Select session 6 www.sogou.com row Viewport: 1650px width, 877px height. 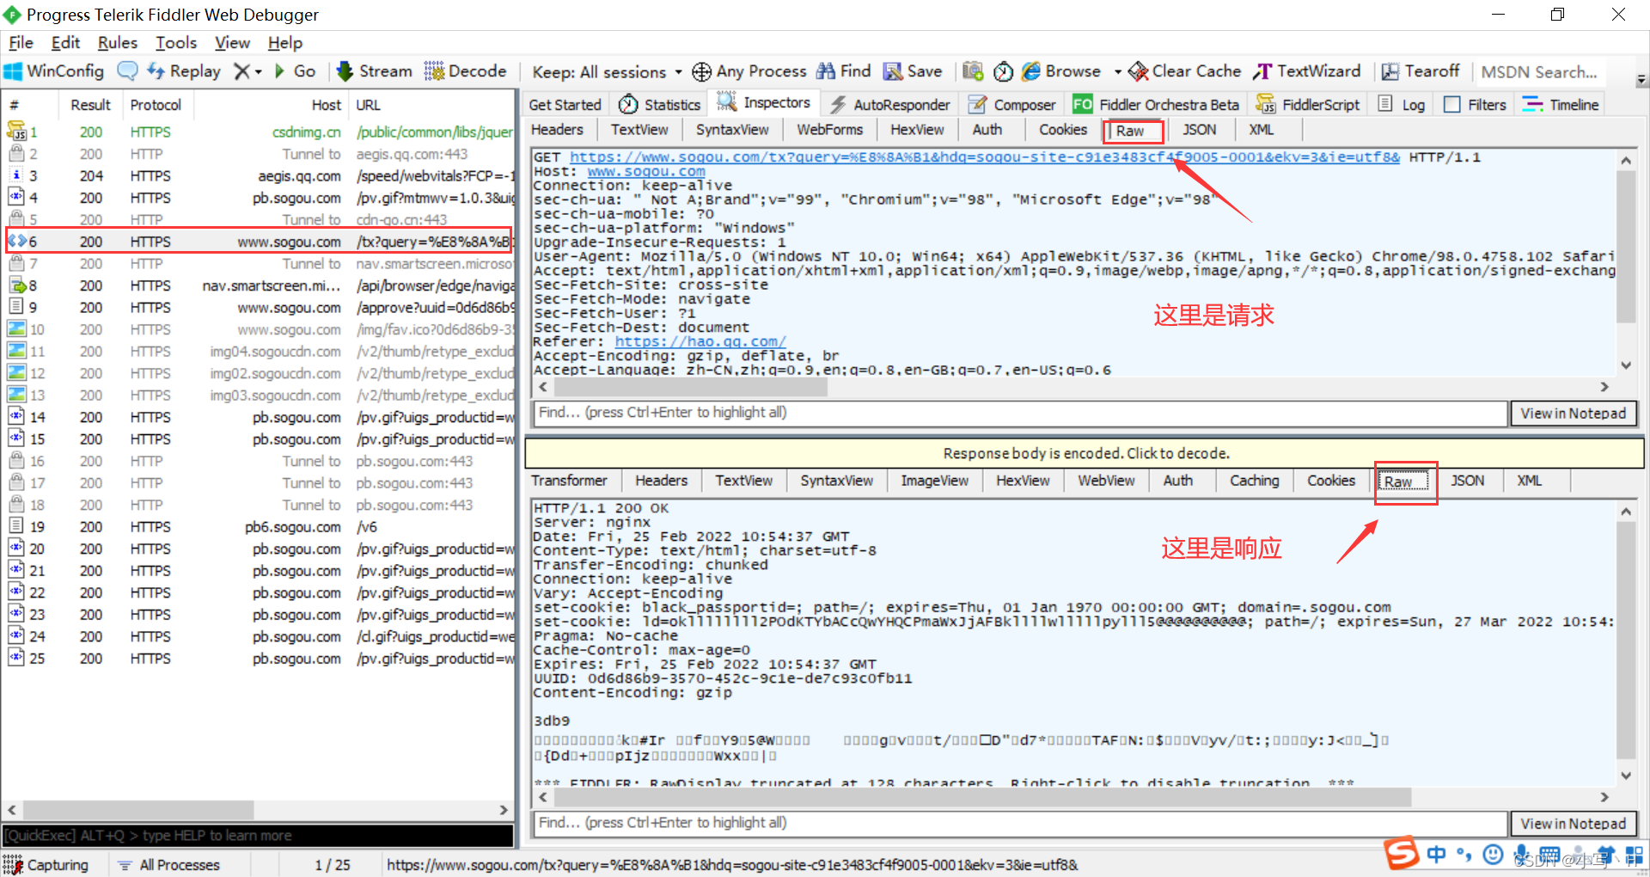click(x=259, y=242)
